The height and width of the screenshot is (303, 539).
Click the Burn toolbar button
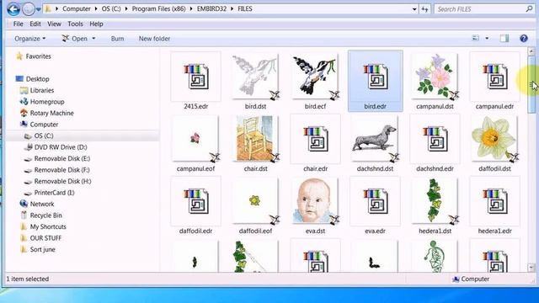click(x=117, y=39)
